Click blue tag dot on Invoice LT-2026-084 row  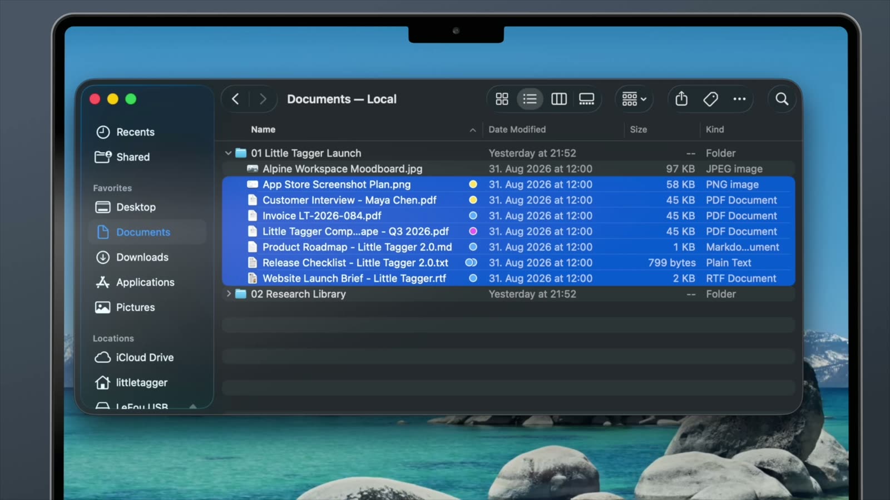pyautogui.click(x=473, y=216)
